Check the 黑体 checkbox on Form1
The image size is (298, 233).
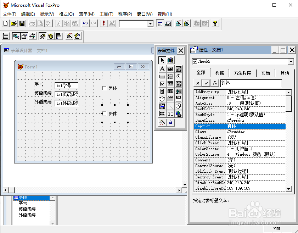coord(104,88)
